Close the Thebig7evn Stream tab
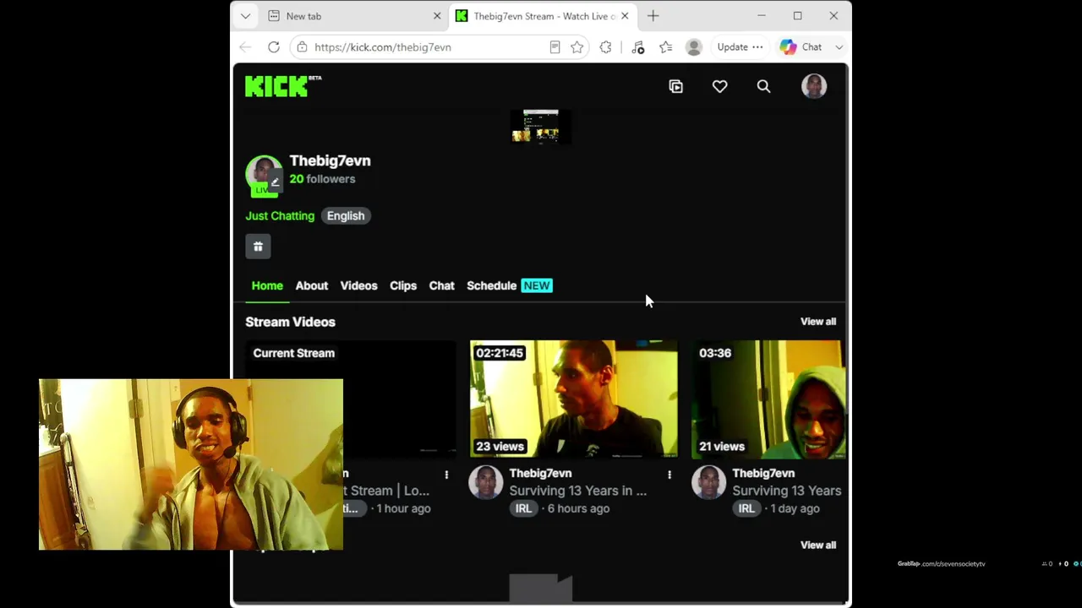This screenshot has height=608, width=1082. coord(625,16)
